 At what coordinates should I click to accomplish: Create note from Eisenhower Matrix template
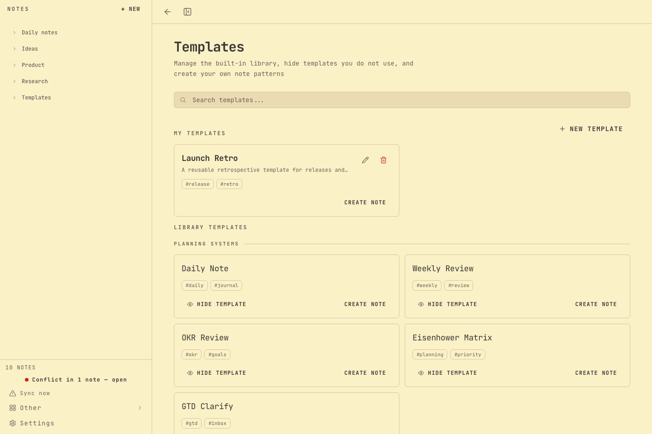596,373
